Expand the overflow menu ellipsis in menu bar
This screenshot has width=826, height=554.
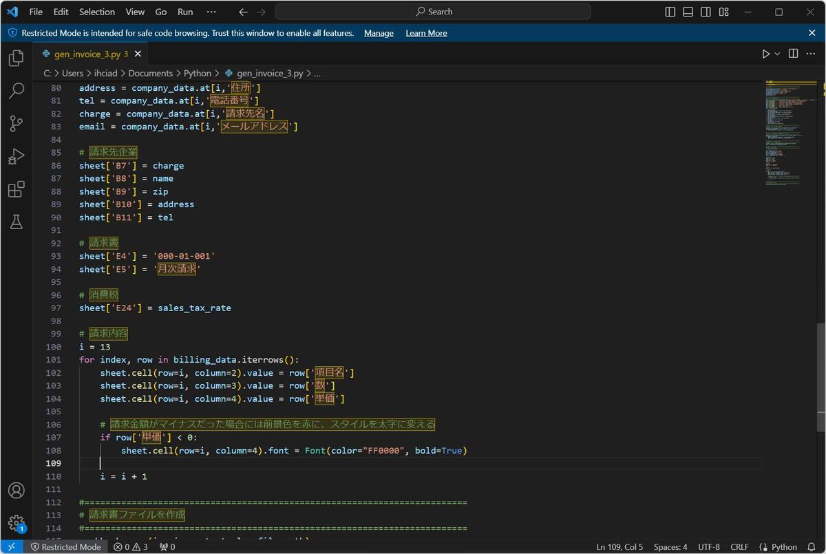tap(211, 12)
